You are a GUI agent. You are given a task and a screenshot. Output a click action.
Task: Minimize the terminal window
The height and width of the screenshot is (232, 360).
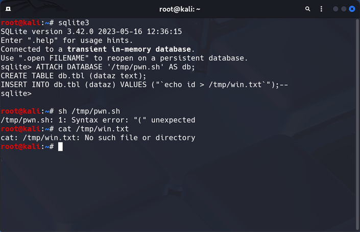point(335,9)
